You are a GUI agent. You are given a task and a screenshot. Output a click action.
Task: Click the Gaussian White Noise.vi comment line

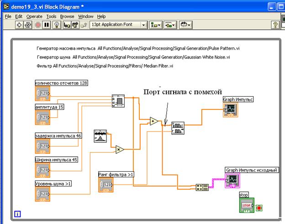coord(133,57)
